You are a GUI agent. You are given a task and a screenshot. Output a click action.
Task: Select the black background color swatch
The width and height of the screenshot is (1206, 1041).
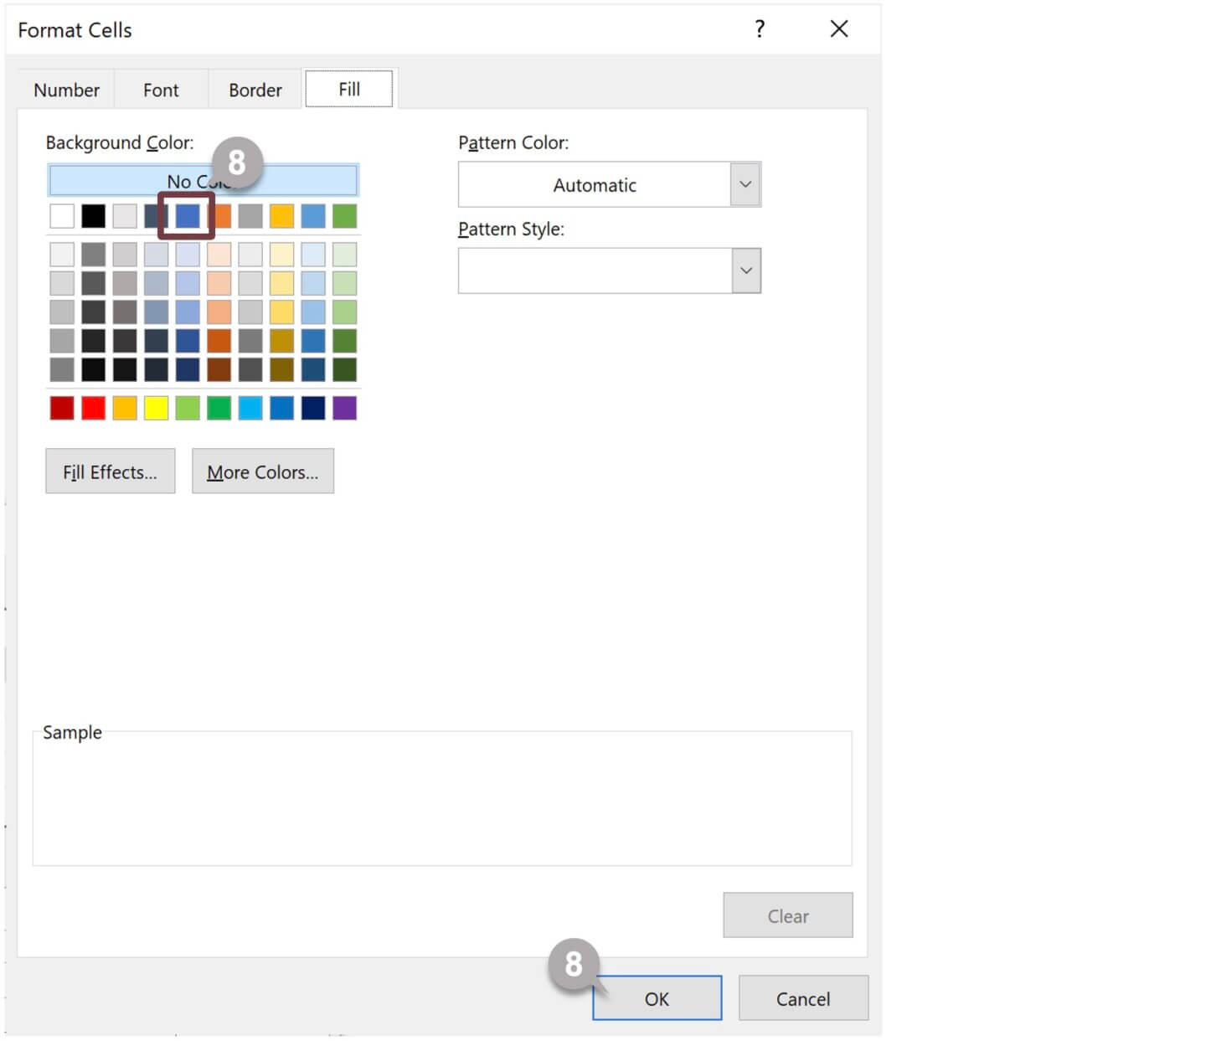point(92,215)
